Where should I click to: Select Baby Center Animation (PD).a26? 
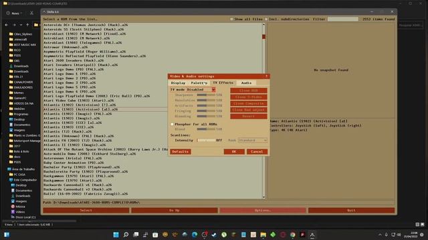(x=74, y=163)
